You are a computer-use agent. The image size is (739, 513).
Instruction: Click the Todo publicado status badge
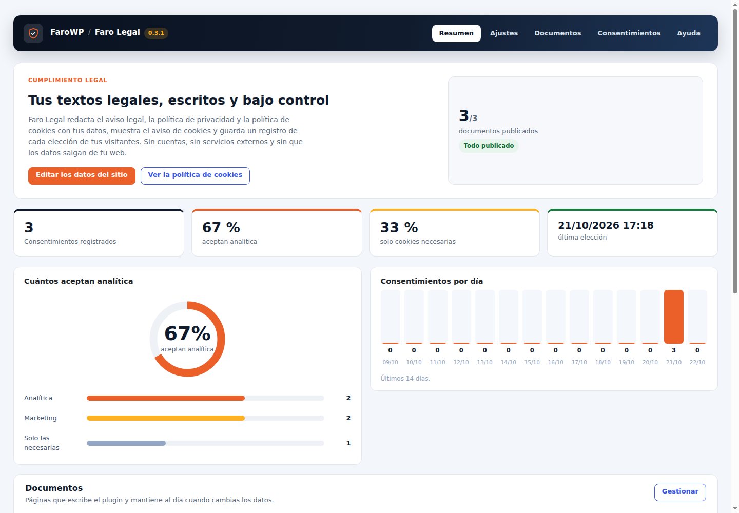[489, 146]
